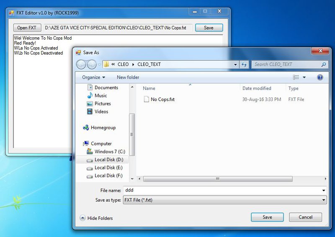Click the Refresh button beside address bar
335x237 pixels.
point(244,64)
